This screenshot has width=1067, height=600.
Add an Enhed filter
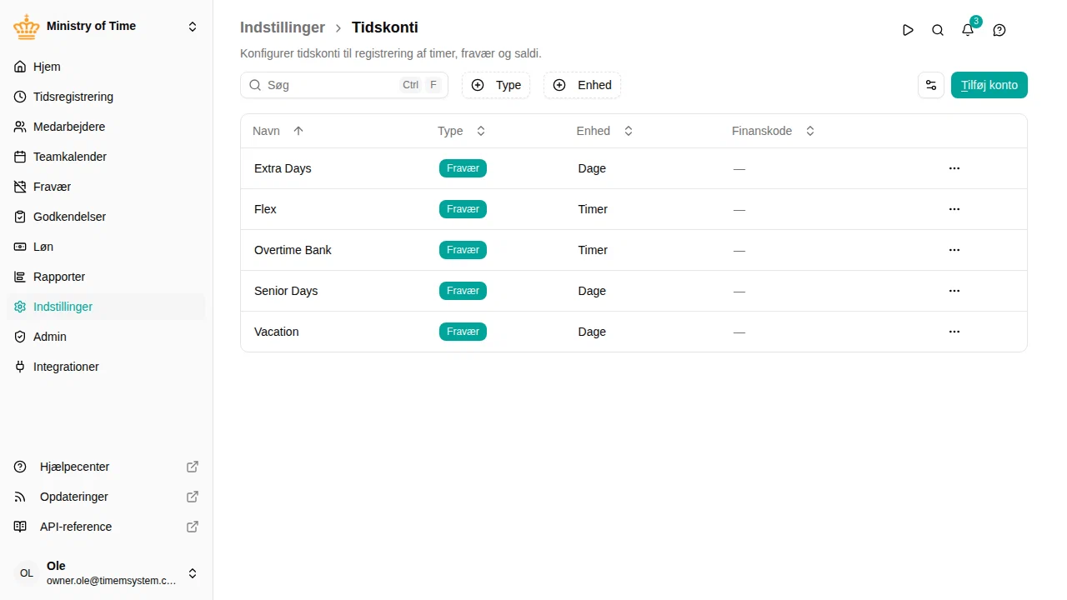click(582, 85)
